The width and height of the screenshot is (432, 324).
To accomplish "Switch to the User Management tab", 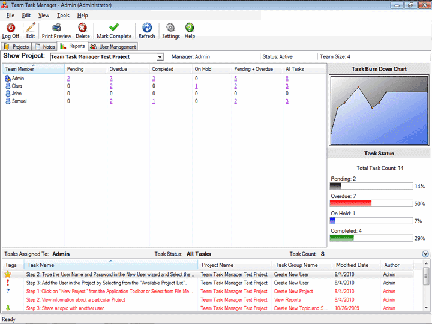I will 113,46.
